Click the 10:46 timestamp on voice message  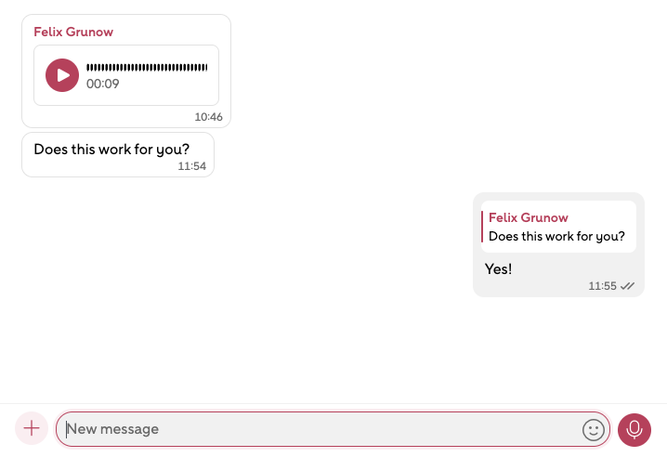pos(208,117)
